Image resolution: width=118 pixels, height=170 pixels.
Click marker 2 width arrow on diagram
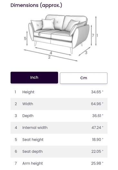51,55
